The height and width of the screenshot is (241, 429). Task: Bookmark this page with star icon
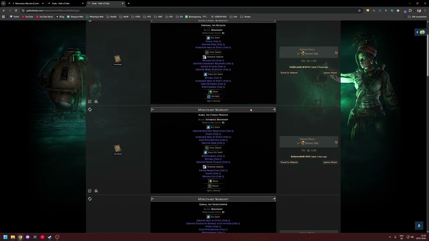click(359, 10)
